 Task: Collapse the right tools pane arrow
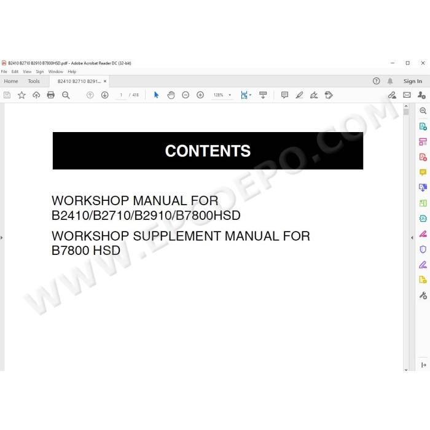[412, 238]
